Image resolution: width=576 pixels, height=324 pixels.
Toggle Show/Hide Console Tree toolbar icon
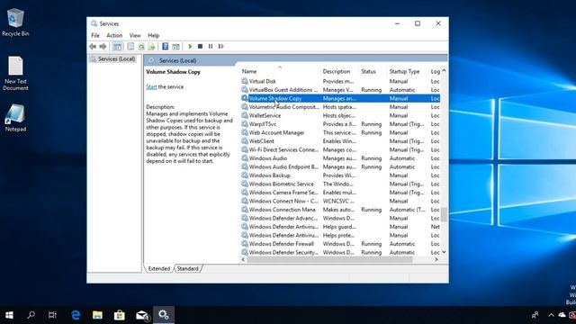(x=117, y=46)
